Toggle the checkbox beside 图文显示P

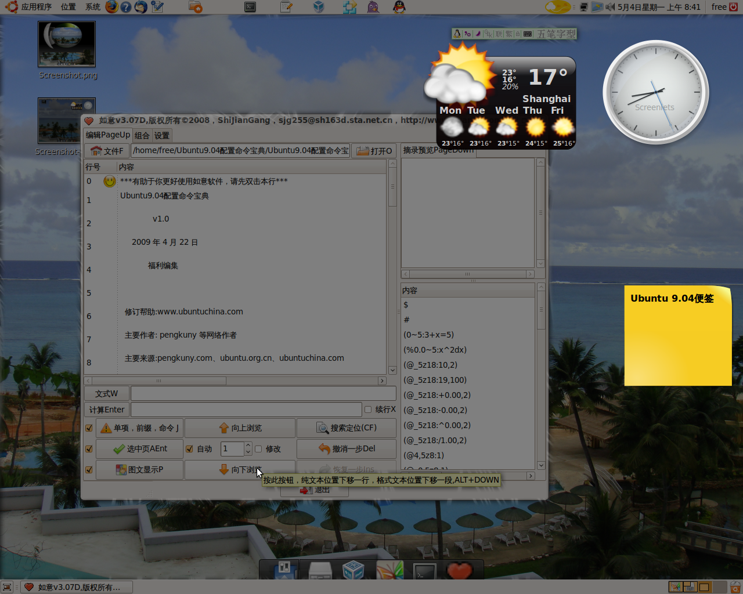(x=89, y=470)
